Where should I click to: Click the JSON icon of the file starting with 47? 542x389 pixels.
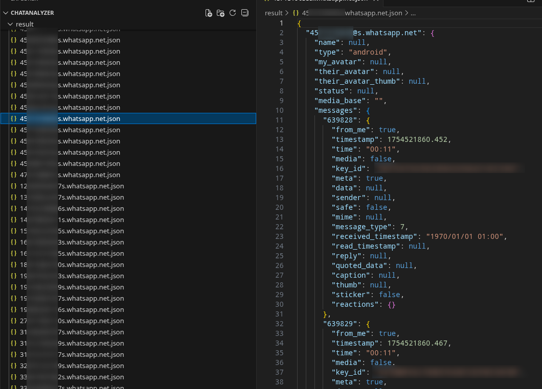14,175
